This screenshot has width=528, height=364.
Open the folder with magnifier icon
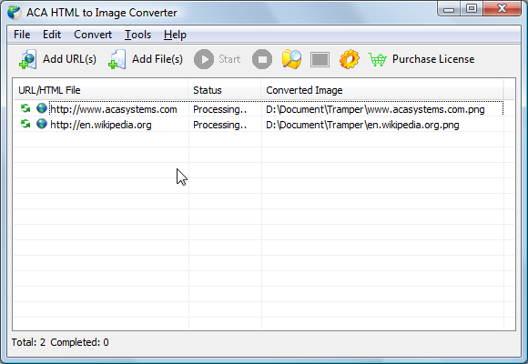click(291, 59)
